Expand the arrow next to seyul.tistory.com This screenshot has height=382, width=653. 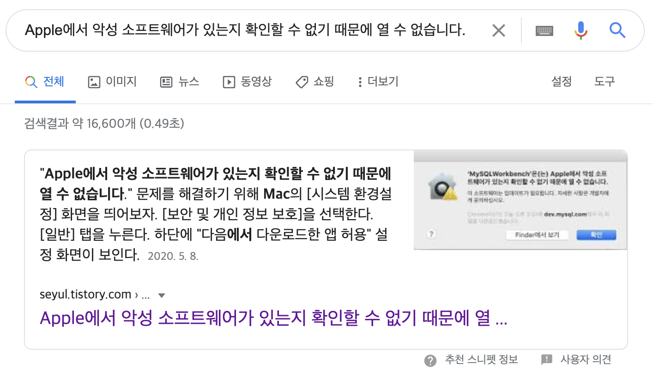click(161, 295)
